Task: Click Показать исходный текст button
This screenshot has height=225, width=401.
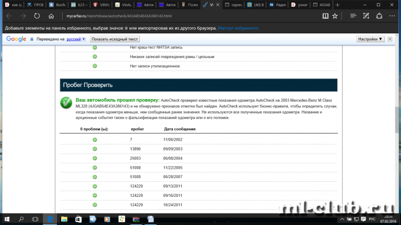Action: pos(114,39)
